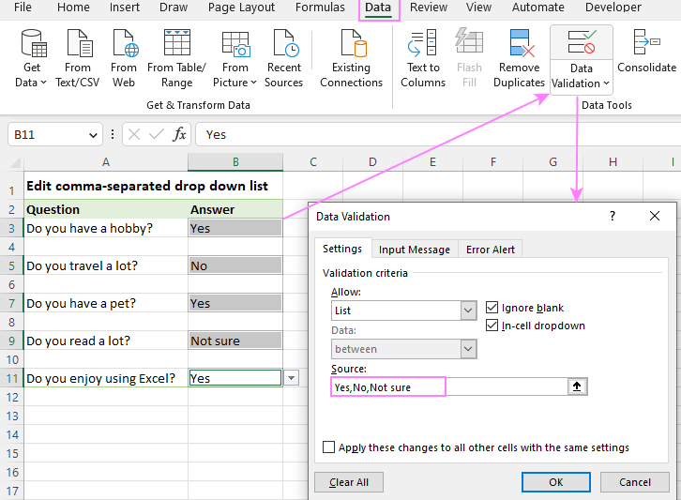681x500 pixels.
Task: Enable Apply these changes to all cells
Action: coord(328,447)
